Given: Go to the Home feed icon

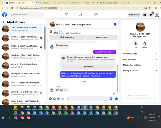Looking at the screenshot, I should point(65,15).
